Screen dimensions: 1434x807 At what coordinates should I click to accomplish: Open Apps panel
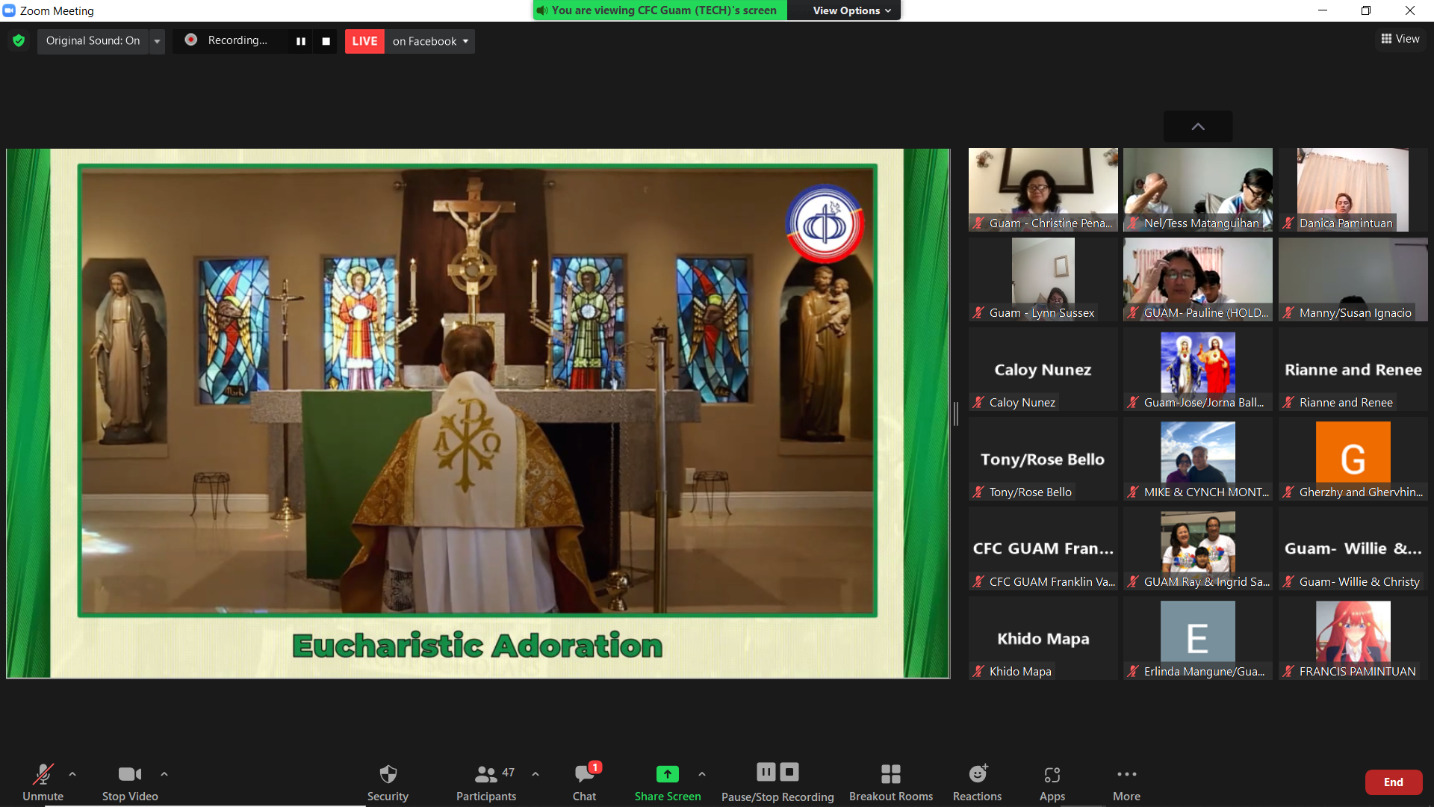click(x=1052, y=782)
